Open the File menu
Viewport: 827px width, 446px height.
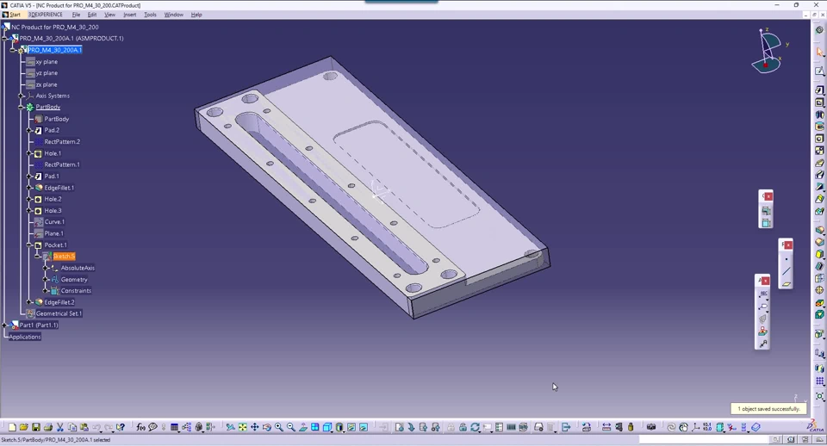coord(76,15)
